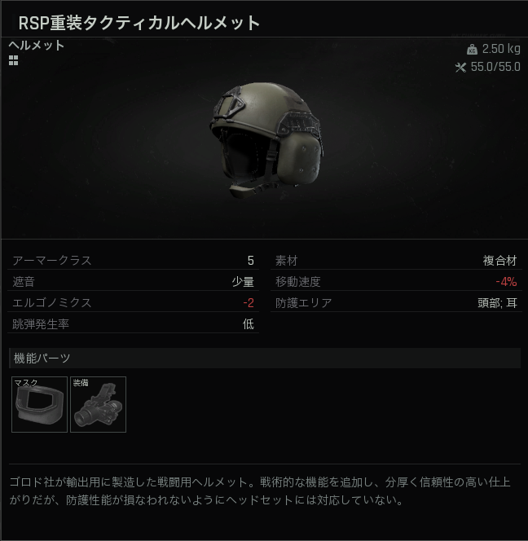
Task: Click the helmet 3D preview image
Action: pyautogui.click(x=266, y=140)
